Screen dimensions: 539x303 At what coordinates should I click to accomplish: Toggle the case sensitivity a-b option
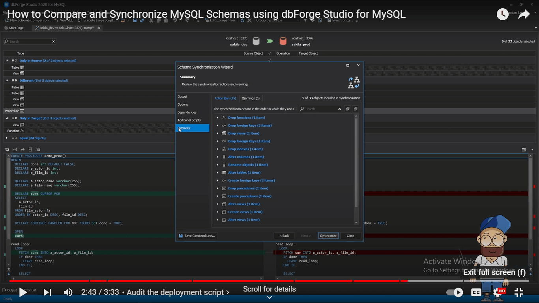coord(22,150)
